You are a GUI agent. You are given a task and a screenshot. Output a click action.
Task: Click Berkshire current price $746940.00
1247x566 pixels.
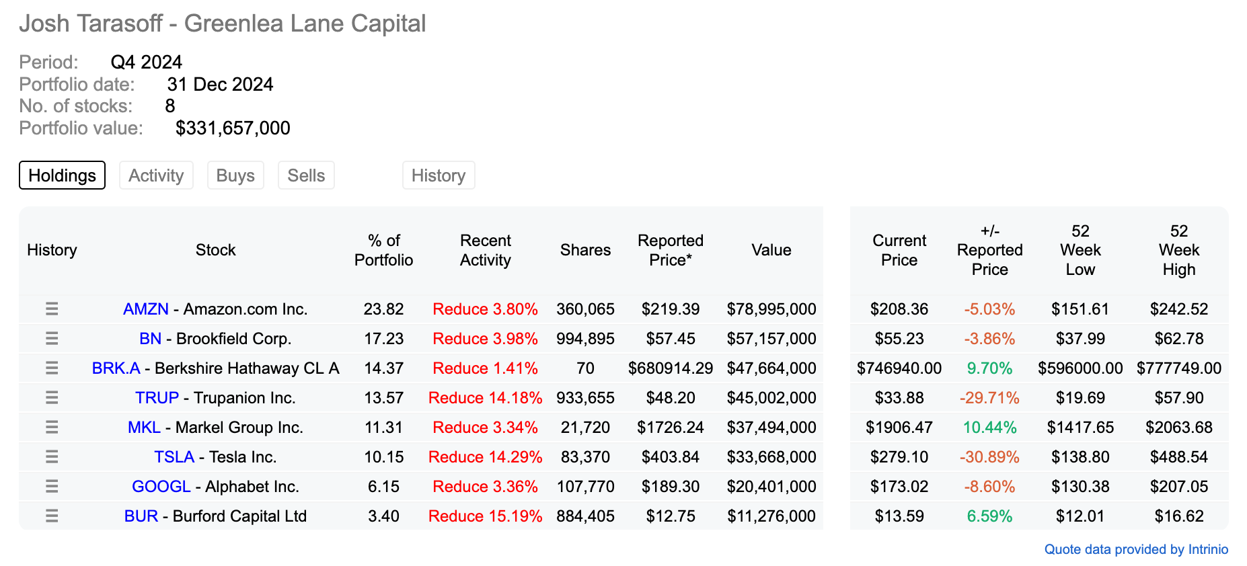click(899, 368)
